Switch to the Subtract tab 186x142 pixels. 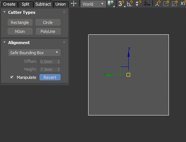pos(43,4)
